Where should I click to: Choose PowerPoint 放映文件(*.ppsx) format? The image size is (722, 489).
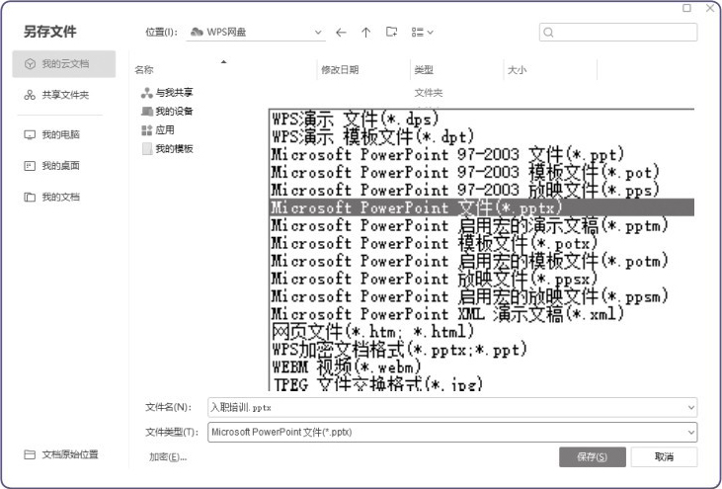click(482, 279)
